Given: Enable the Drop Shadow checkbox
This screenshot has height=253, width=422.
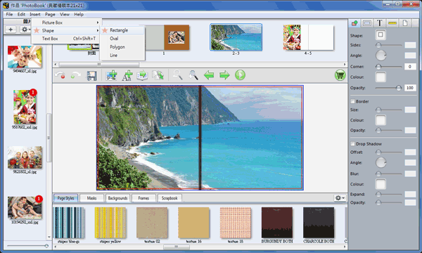Looking at the screenshot, I should [x=352, y=144].
